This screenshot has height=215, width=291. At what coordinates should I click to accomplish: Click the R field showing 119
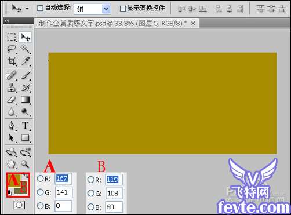coord(114,180)
